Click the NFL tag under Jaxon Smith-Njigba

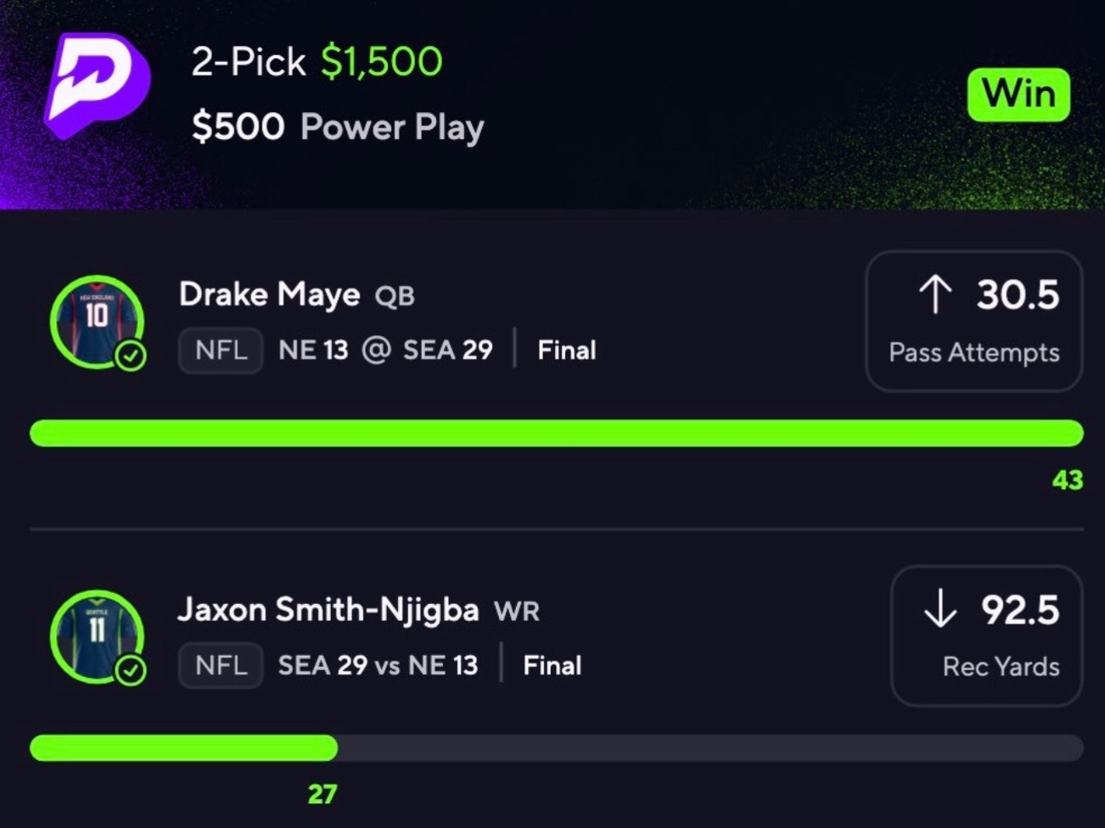(221, 664)
